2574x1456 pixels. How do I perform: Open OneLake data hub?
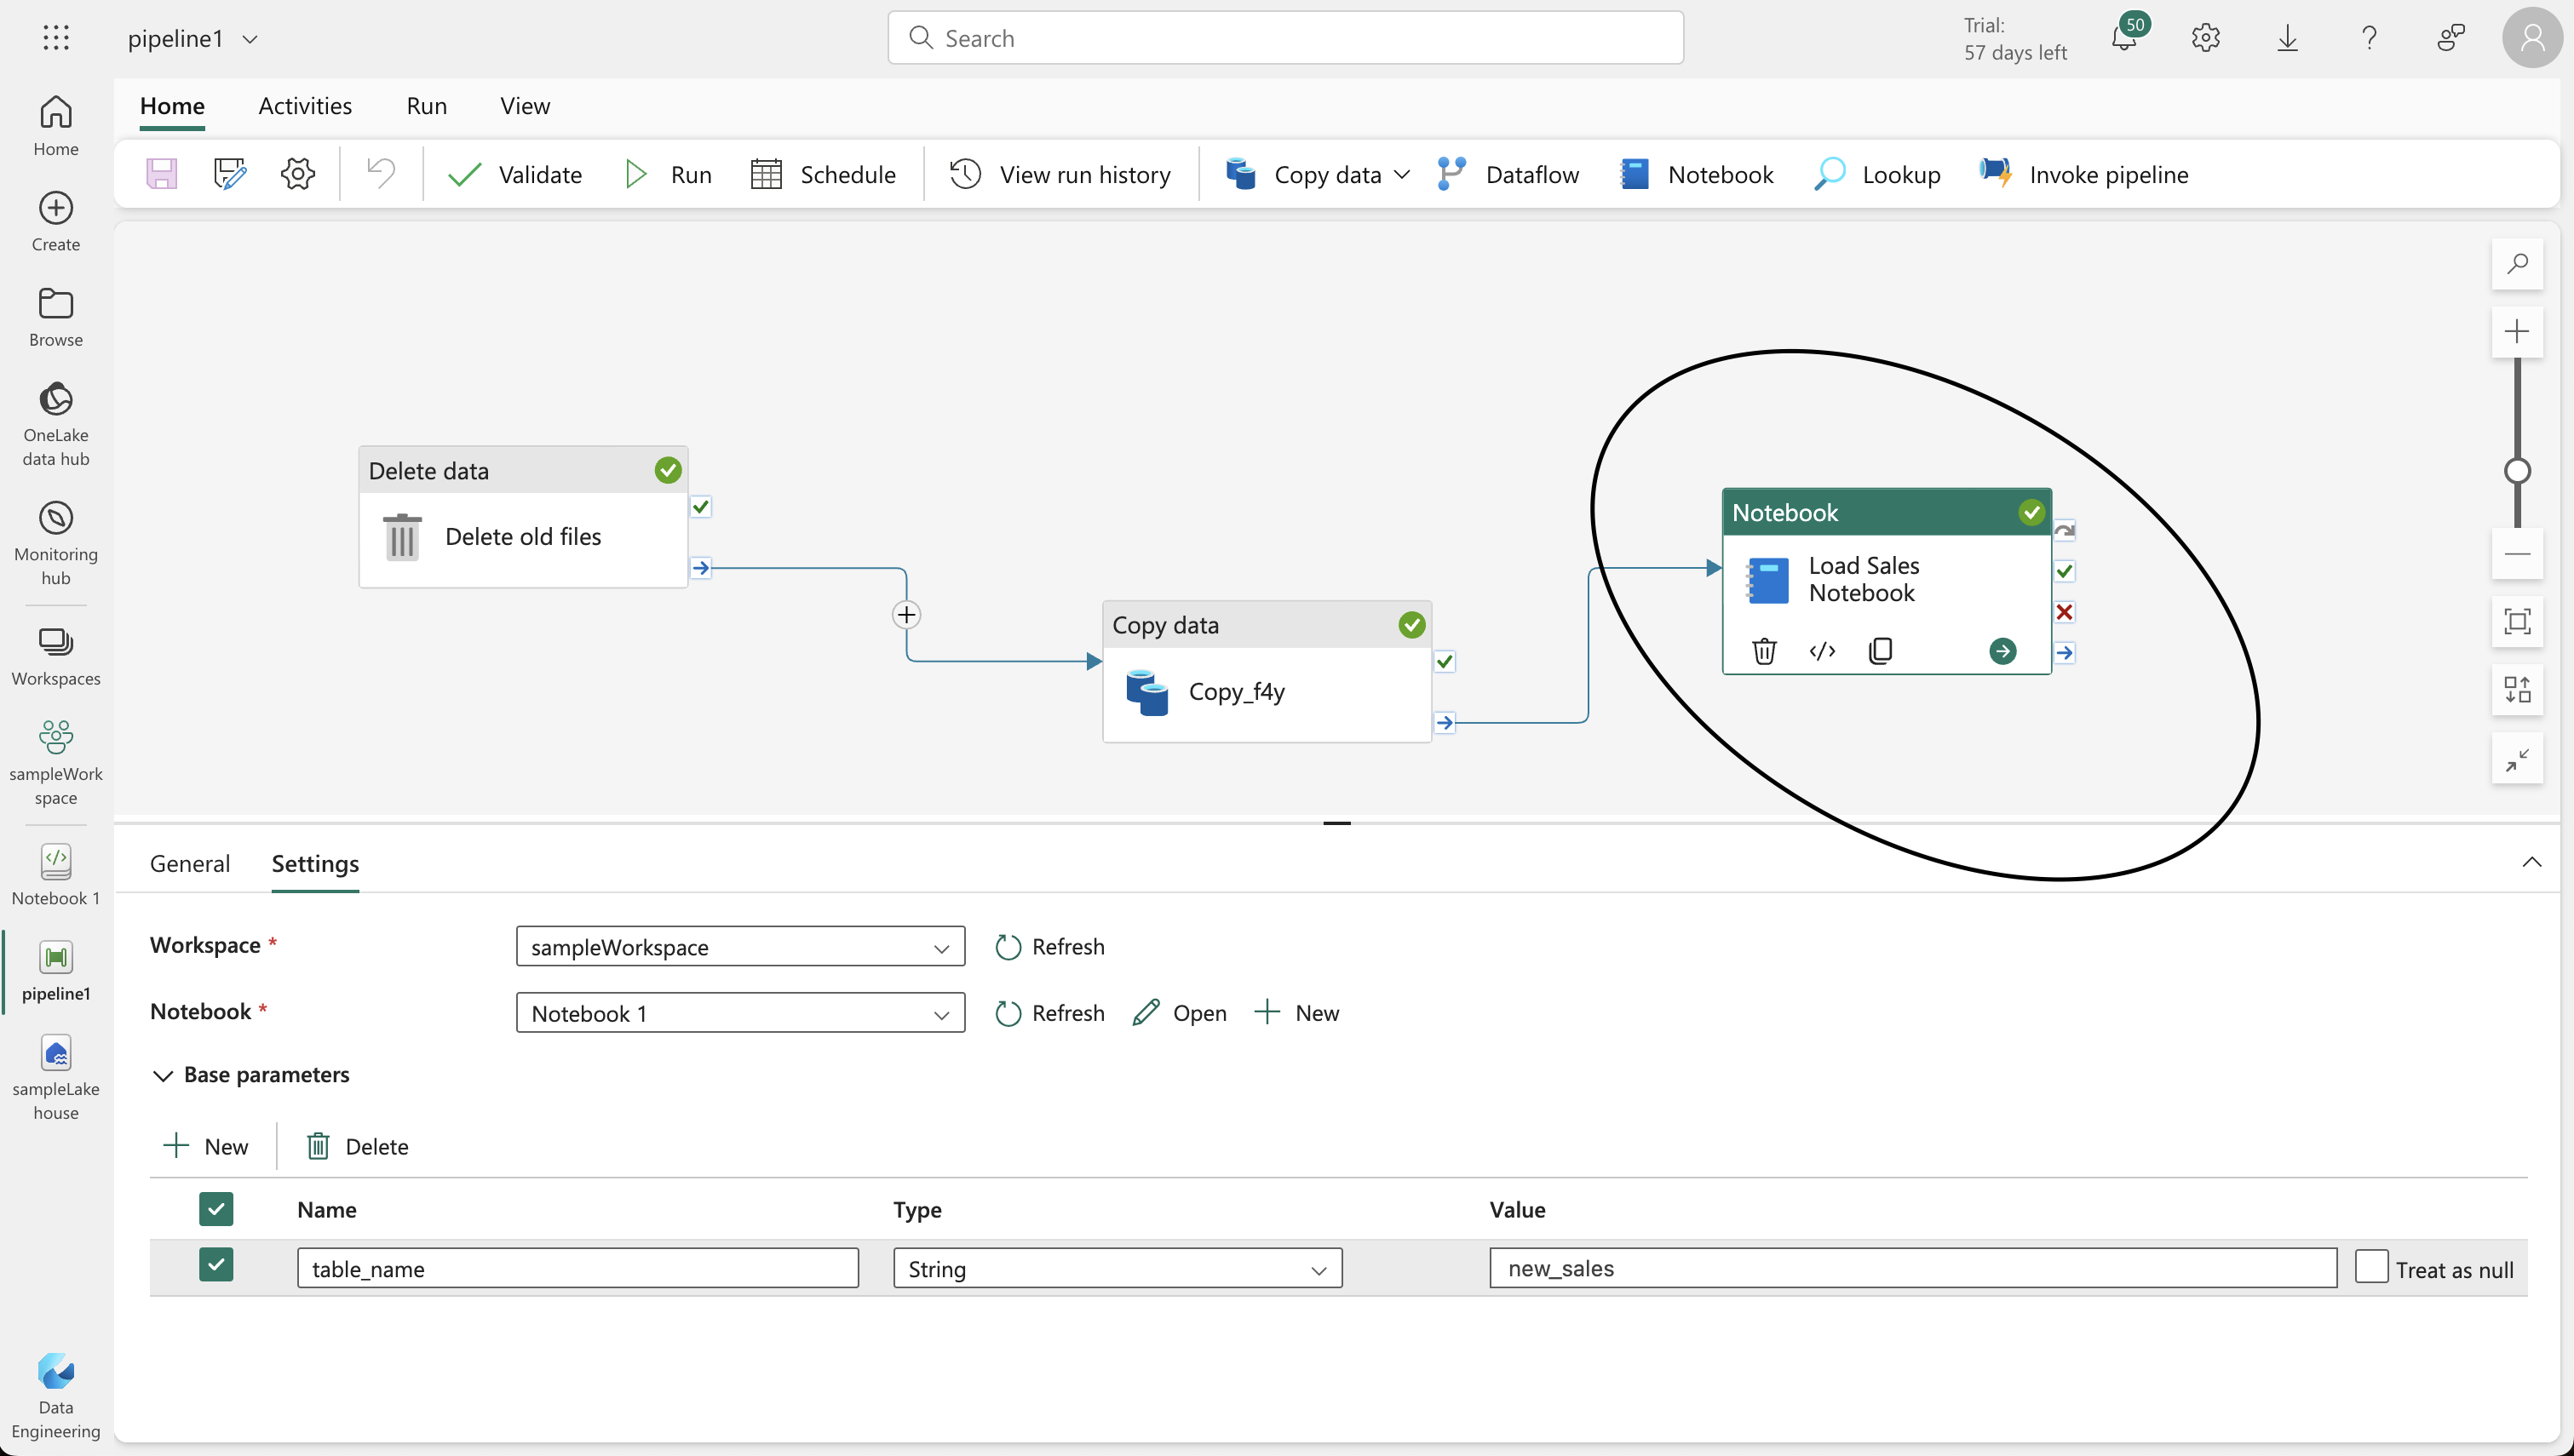pyautogui.click(x=56, y=424)
